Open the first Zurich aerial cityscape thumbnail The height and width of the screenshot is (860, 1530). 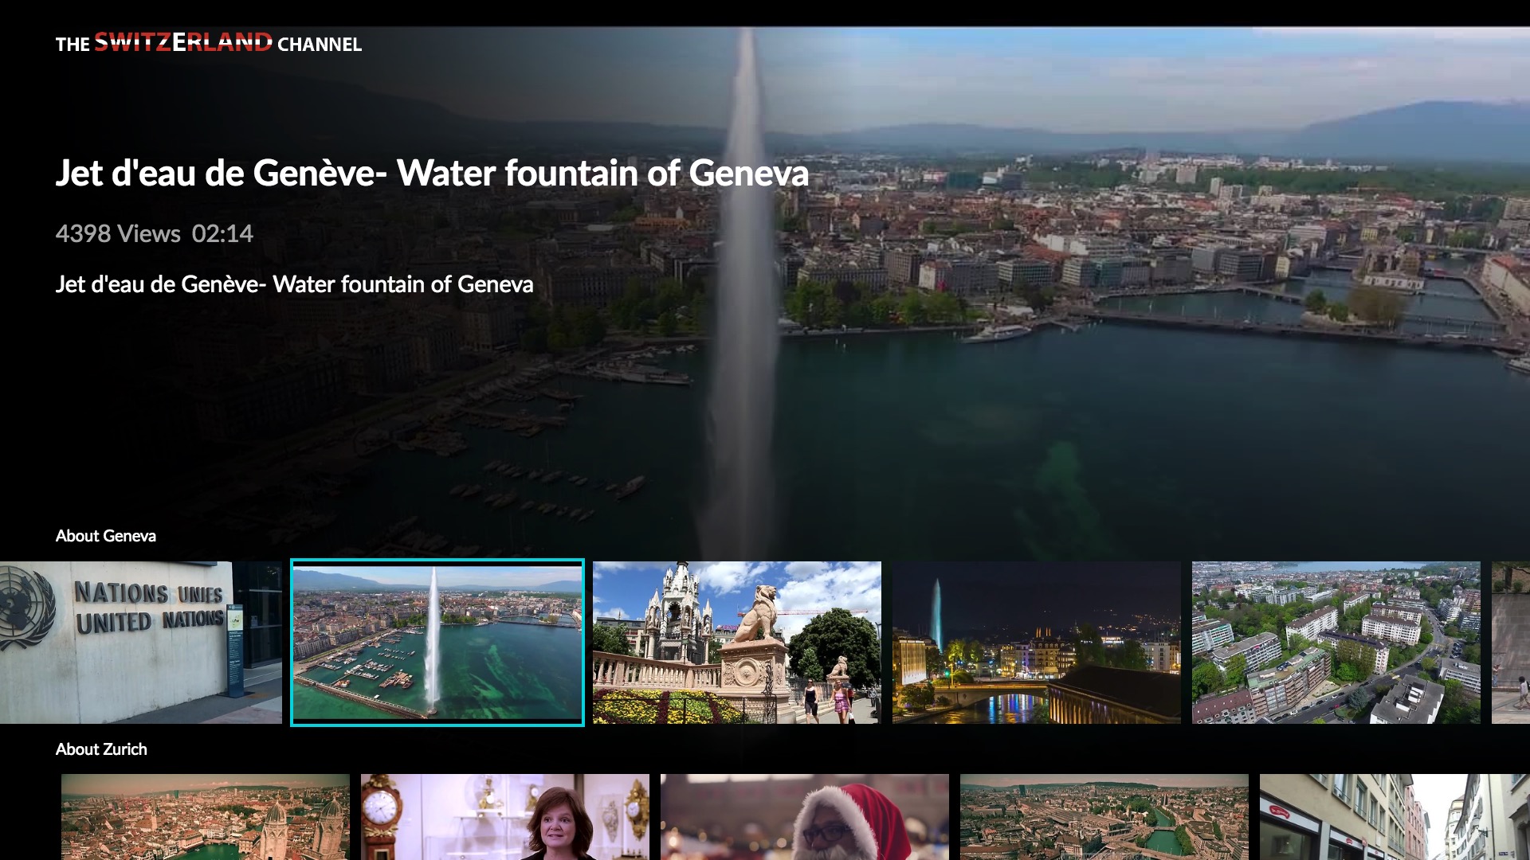click(206, 815)
